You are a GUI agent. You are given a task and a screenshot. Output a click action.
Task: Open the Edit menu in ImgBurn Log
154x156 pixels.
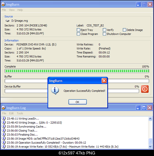(11, 113)
